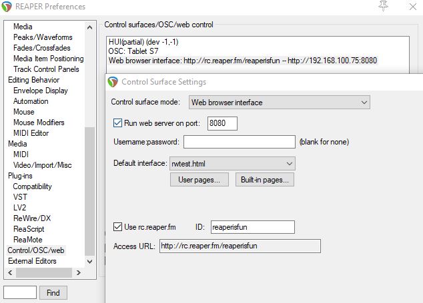Select Mouse Modifiers in the tree
423x303 pixels.
tap(39, 123)
